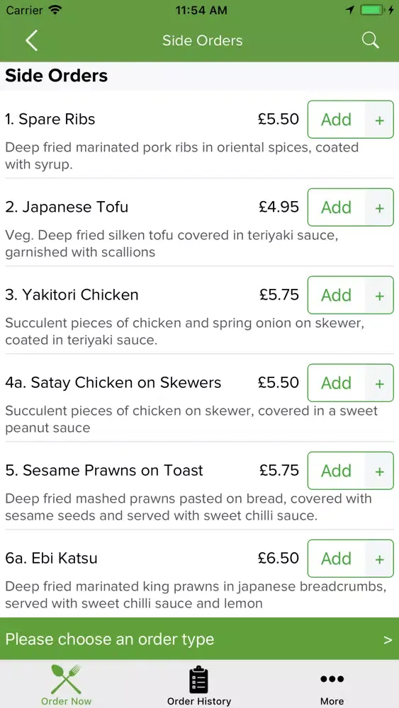The height and width of the screenshot is (708, 399).
Task: Tap the Ebi Katsu description text
Action: click(196, 595)
